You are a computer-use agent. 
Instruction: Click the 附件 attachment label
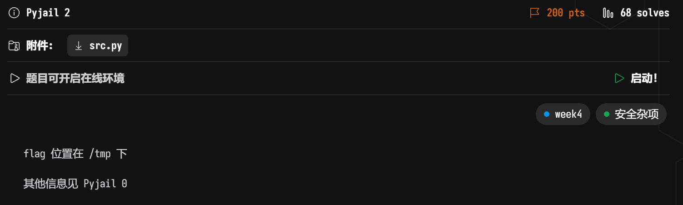click(x=40, y=45)
